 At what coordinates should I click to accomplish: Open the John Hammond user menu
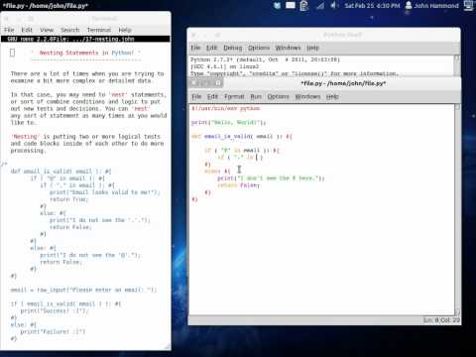(x=431, y=6)
